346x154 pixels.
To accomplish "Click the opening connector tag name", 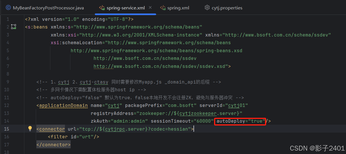I will coord(52,129).
